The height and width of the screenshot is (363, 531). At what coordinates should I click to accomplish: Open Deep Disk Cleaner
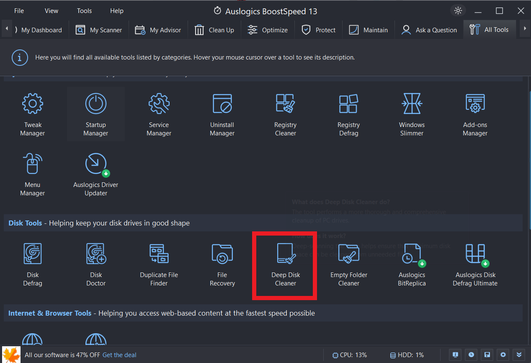[x=286, y=264]
